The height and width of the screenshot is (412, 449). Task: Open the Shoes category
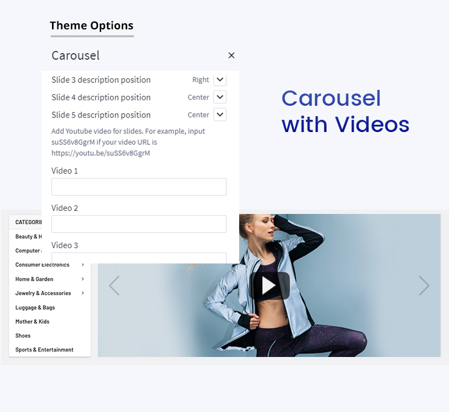(x=23, y=336)
